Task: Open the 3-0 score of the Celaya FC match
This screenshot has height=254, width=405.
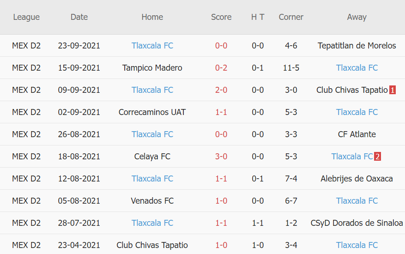Action: (221, 157)
